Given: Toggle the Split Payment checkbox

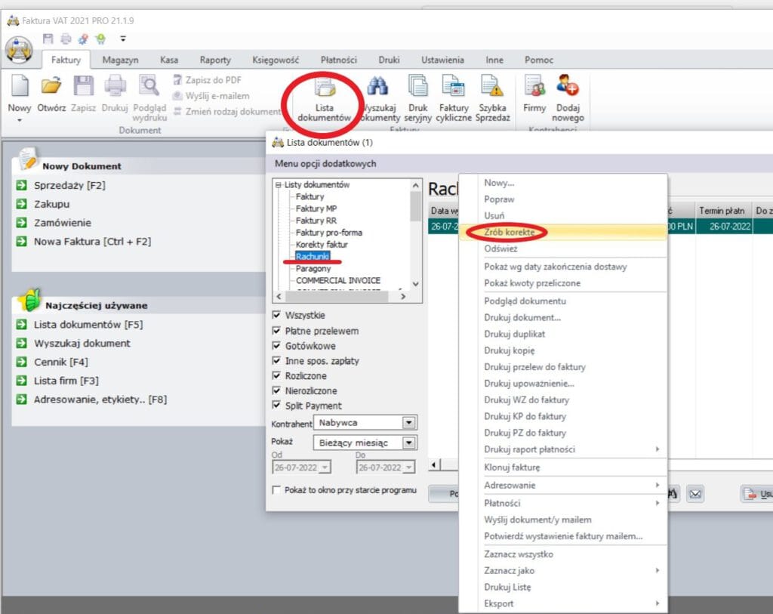Looking at the screenshot, I should [276, 406].
